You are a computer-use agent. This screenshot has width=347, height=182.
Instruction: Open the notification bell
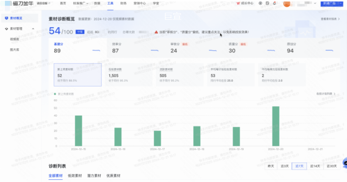click(x=274, y=3)
